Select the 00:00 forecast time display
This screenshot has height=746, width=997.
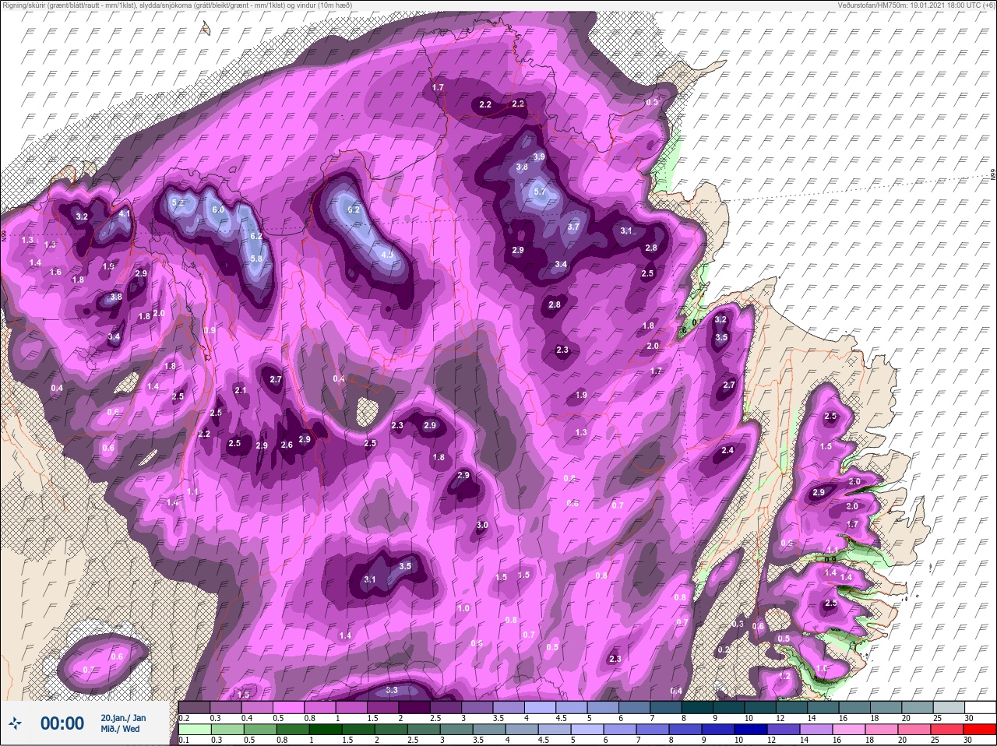click(62, 723)
